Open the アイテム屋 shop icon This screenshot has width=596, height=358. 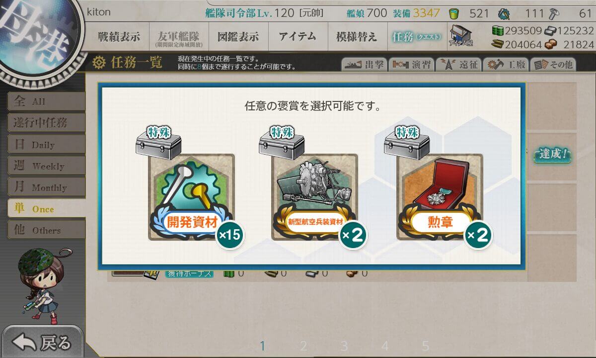coord(461,36)
